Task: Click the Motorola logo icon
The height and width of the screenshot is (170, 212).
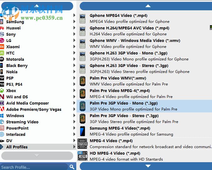Action: (2, 59)
